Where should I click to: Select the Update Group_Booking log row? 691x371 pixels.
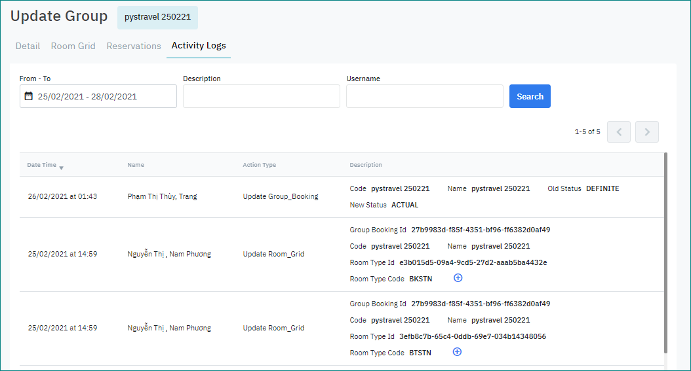[x=280, y=196]
